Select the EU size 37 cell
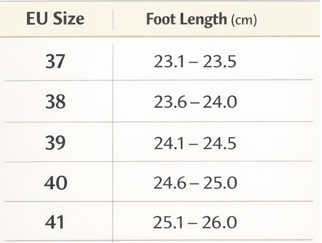Screen dimensions: 322x243 (55, 62)
